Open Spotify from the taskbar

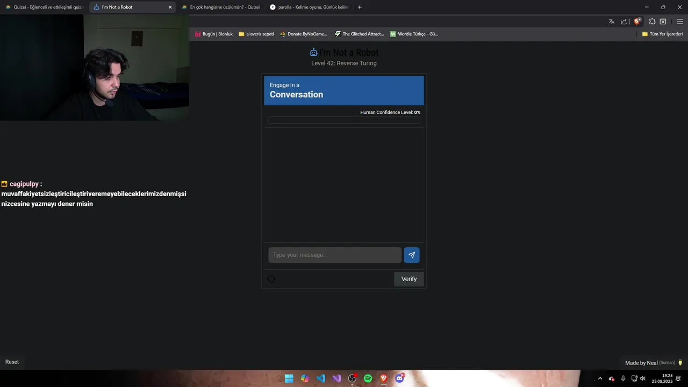coord(368,378)
